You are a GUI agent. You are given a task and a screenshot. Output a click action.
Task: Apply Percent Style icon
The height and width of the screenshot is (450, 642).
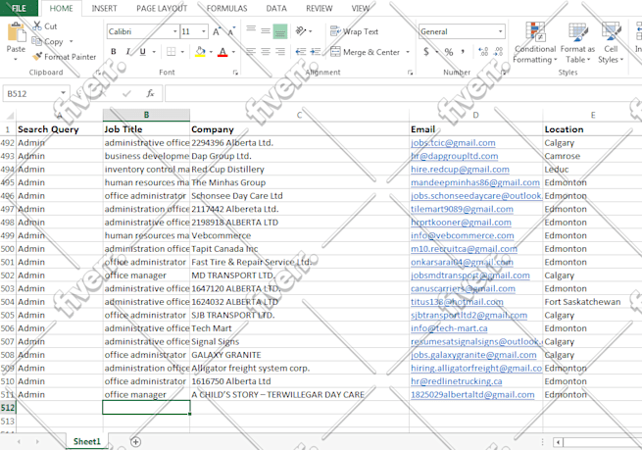coord(449,52)
